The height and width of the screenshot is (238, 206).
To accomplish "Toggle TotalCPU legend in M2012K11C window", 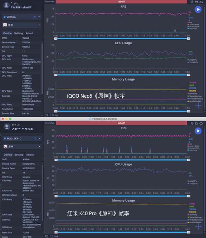I will tap(193, 183).
